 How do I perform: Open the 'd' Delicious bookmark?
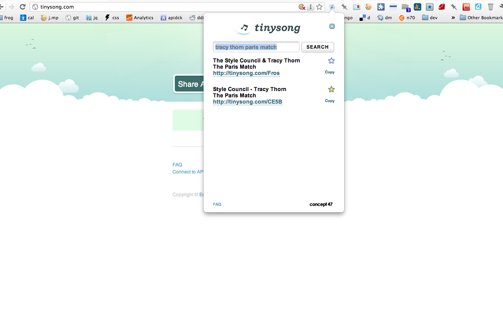(x=365, y=18)
